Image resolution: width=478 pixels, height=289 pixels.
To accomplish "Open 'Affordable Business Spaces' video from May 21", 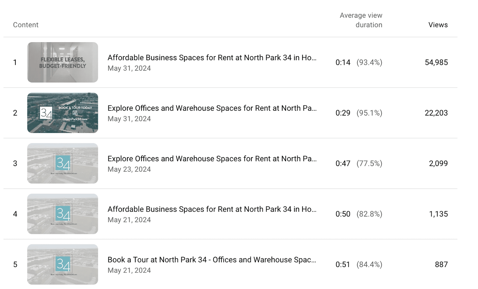I will pyautogui.click(x=212, y=209).
